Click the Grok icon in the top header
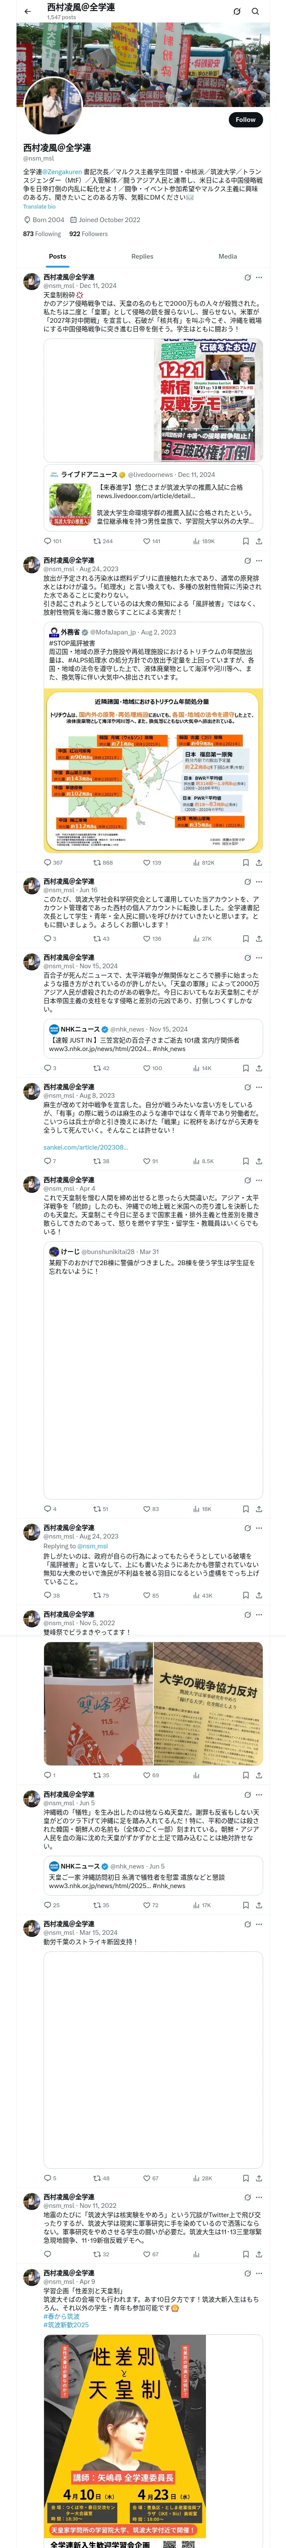The image size is (286, 2548). coord(237,11)
